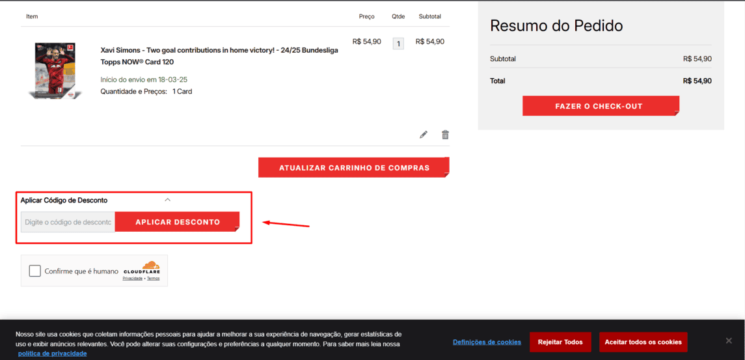The height and width of the screenshot is (360, 745).
Task: Click the quantity field showing 1
Action: (x=398, y=44)
